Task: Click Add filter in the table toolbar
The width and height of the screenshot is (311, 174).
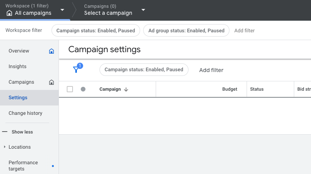Action: coord(211,70)
